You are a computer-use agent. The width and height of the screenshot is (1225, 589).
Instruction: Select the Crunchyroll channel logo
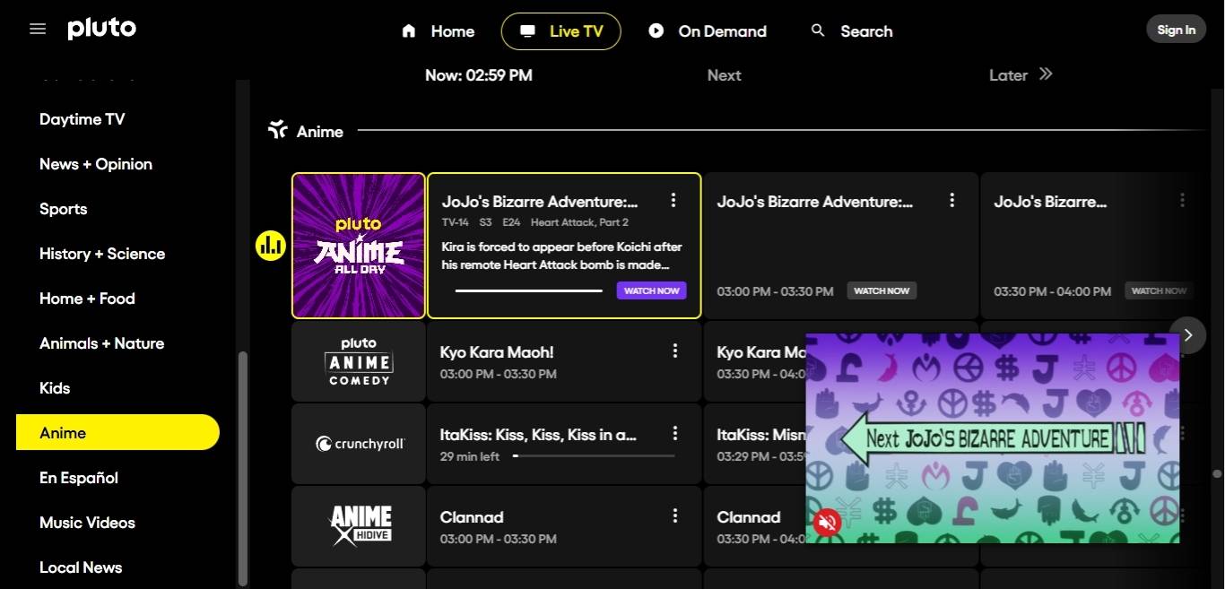coord(359,444)
